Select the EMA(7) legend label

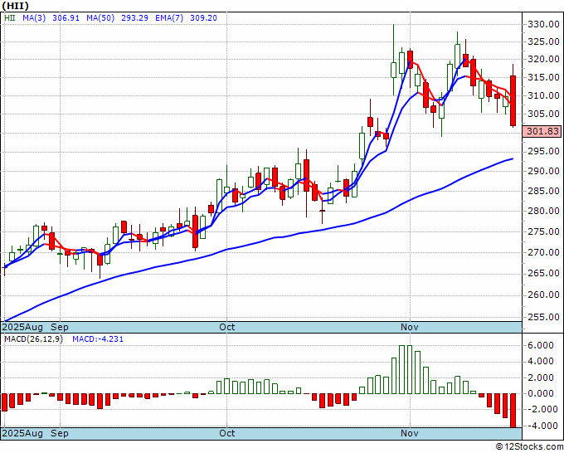169,18
